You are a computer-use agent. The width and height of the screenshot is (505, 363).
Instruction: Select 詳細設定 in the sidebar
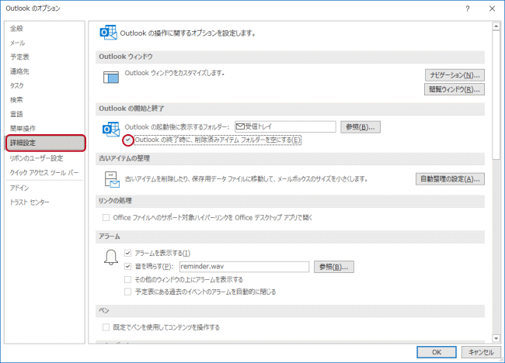coord(45,143)
